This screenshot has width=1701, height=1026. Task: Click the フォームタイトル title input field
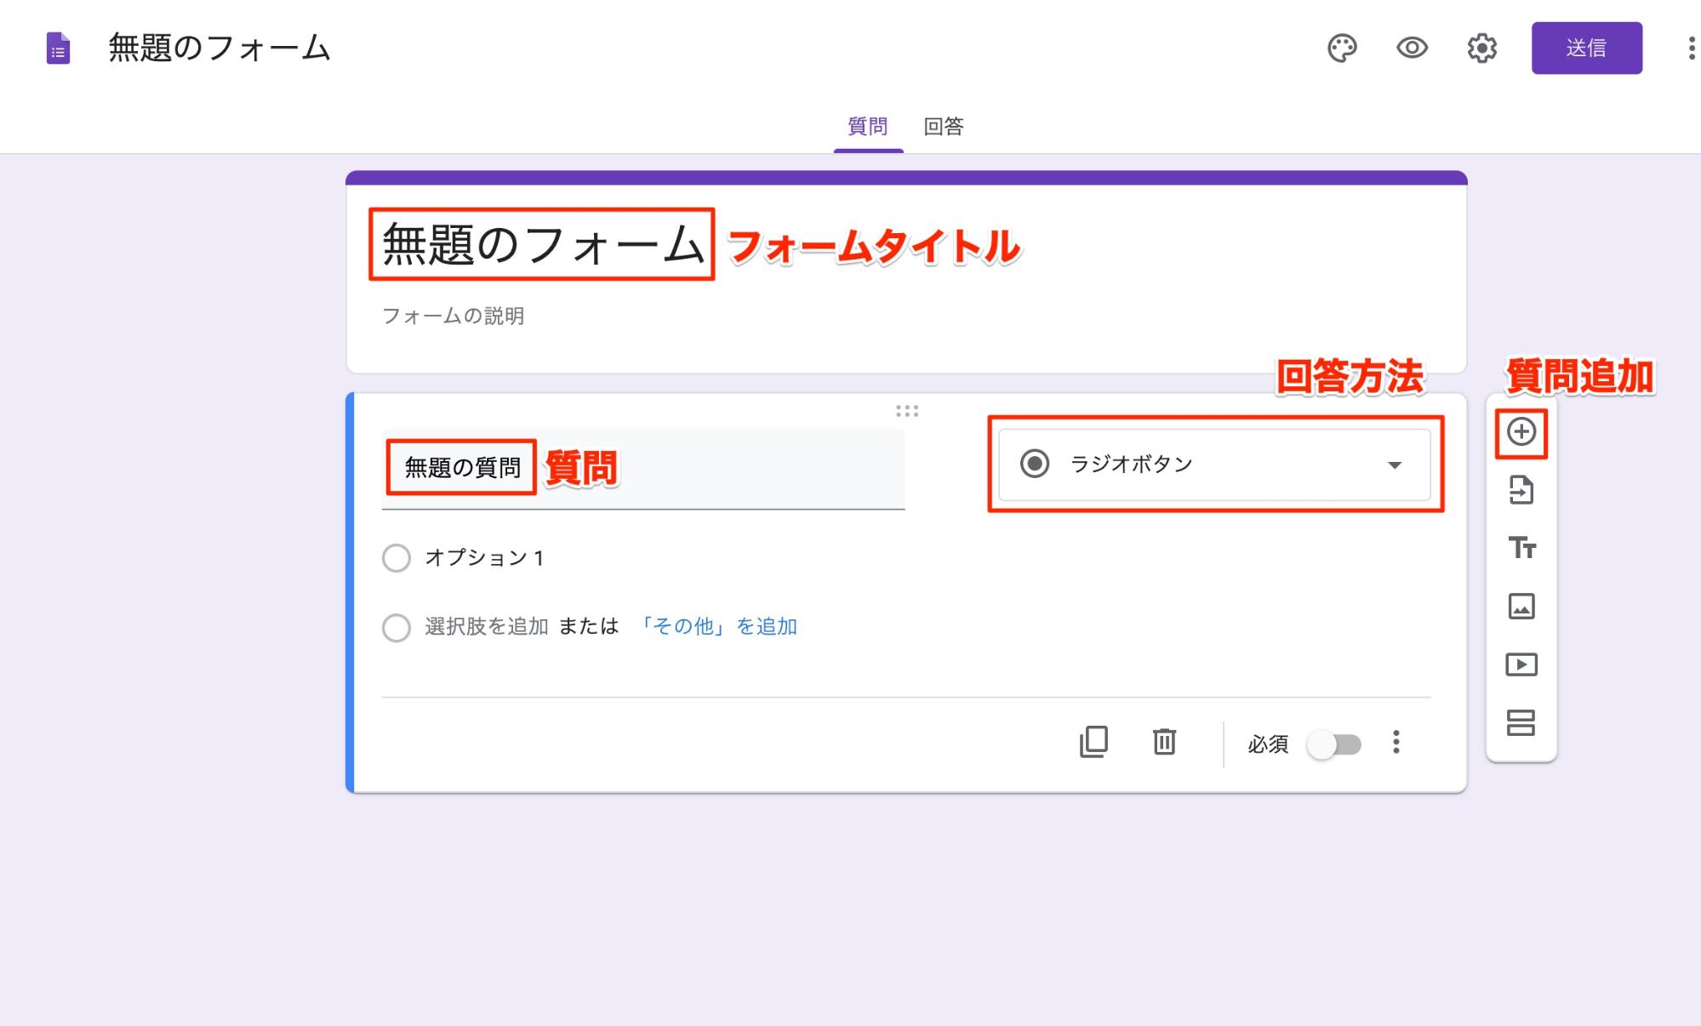(x=540, y=245)
